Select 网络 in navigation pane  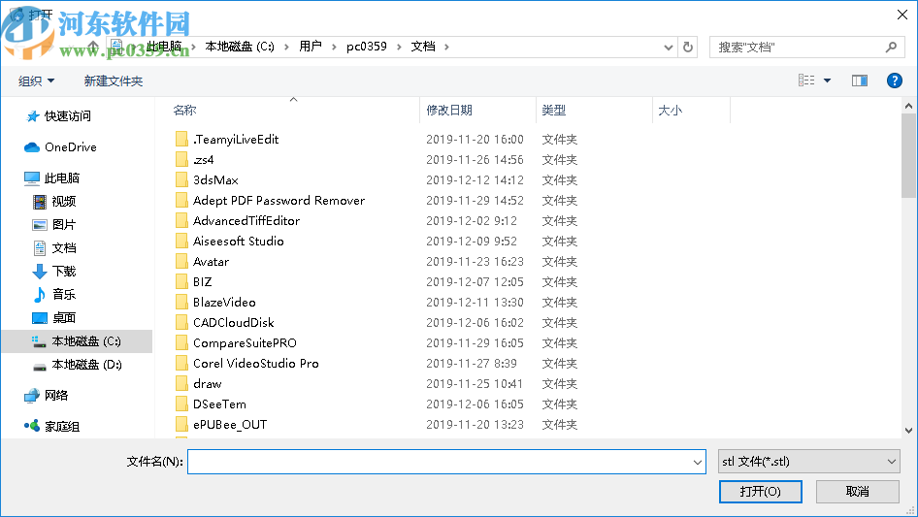point(47,396)
